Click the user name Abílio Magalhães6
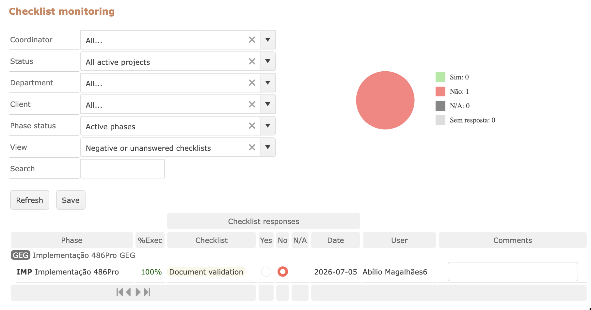The image size is (591, 310). click(395, 272)
